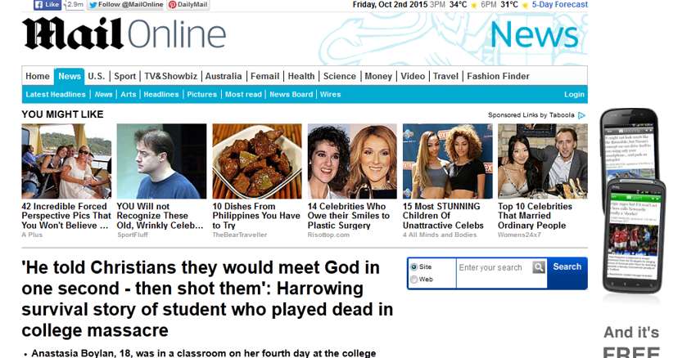Screen dimensions: 696x358
Task: Click the sun icon beside 34°C
Action: coord(473,6)
